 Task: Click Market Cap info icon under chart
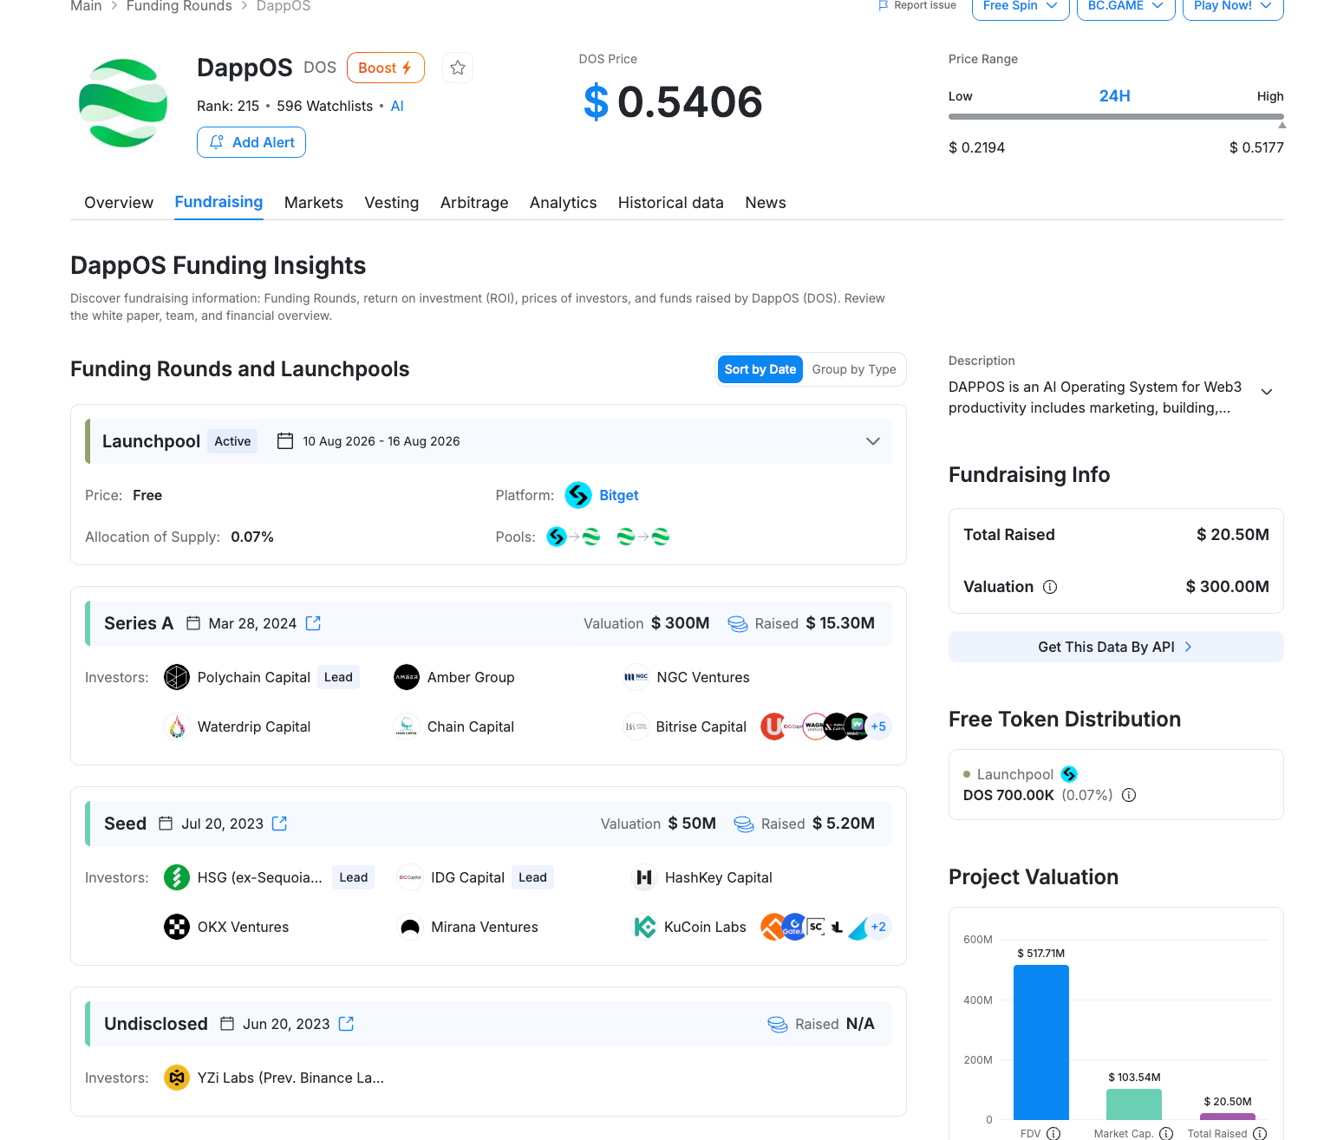pos(1166,1133)
